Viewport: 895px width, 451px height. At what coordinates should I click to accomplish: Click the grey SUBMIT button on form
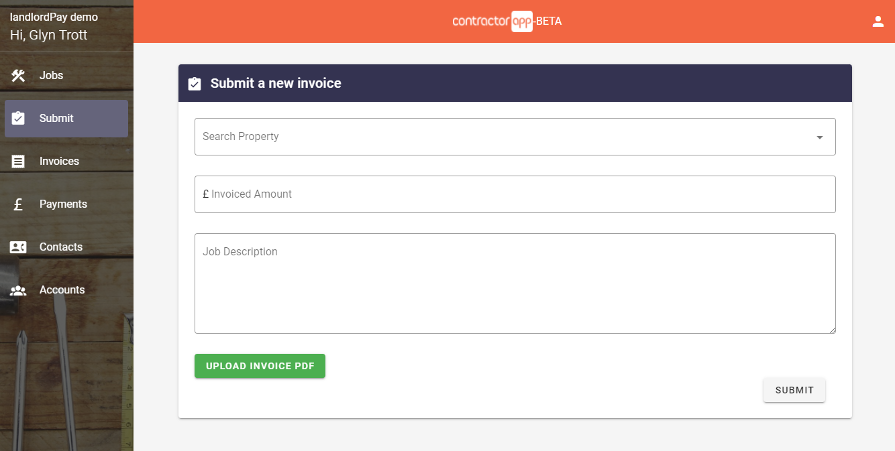pyautogui.click(x=794, y=390)
